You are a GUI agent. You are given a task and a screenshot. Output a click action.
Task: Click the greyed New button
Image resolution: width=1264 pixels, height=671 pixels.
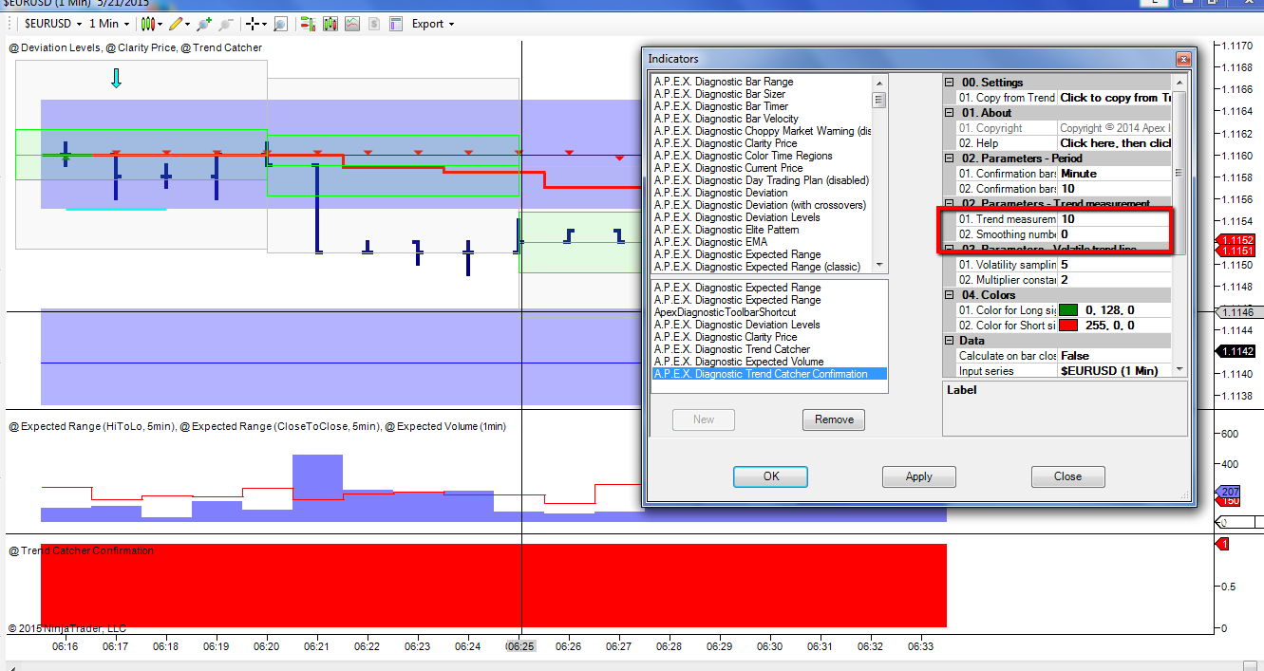point(704,419)
